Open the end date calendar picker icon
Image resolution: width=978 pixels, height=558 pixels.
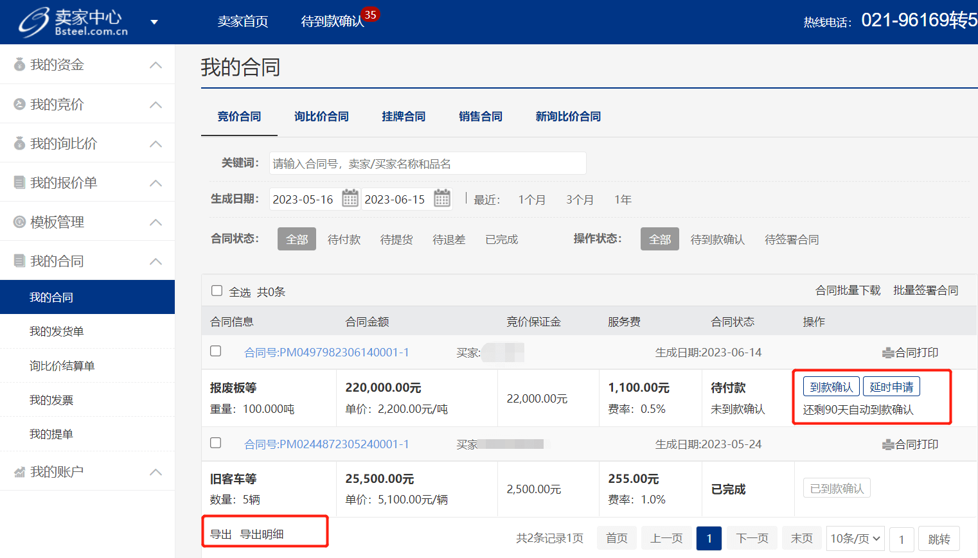[441, 198]
